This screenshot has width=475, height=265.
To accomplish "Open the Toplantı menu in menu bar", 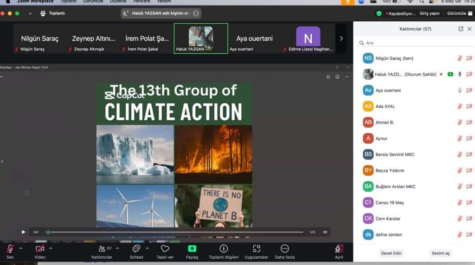I will pos(68,1).
